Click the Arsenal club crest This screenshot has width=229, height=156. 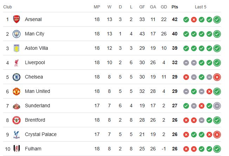point(17,19)
